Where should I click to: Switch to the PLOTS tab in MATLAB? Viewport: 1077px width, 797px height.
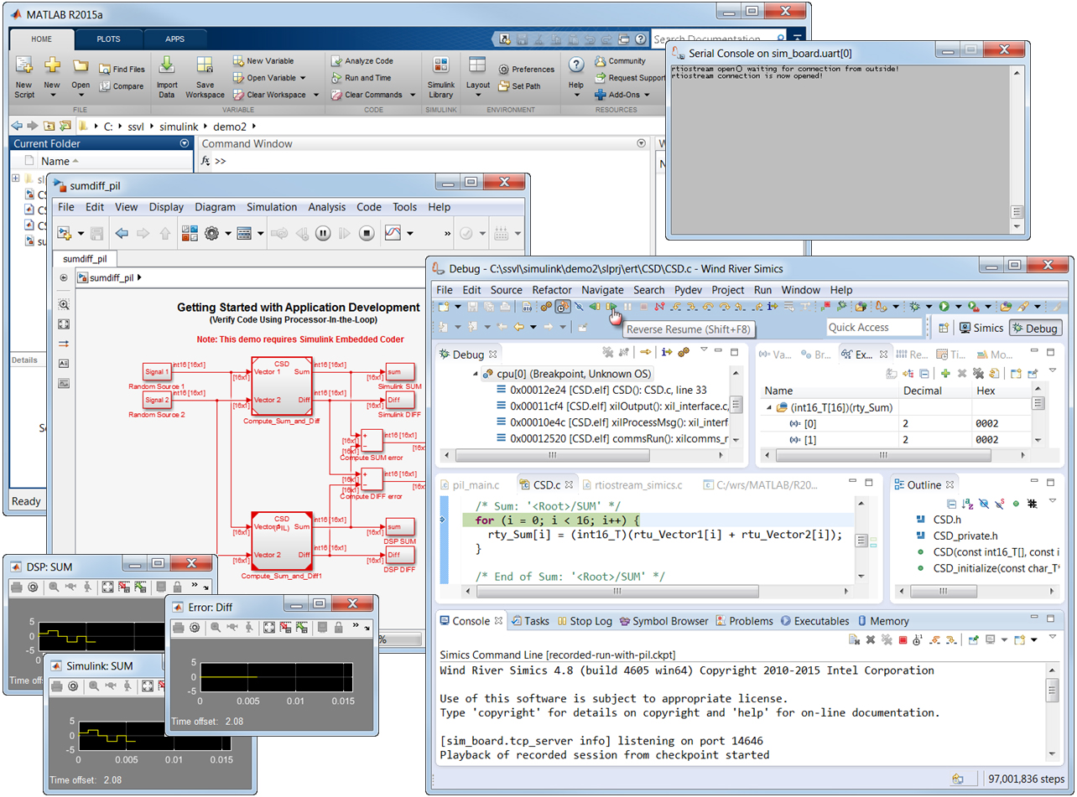pyautogui.click(x=107, y=39)
